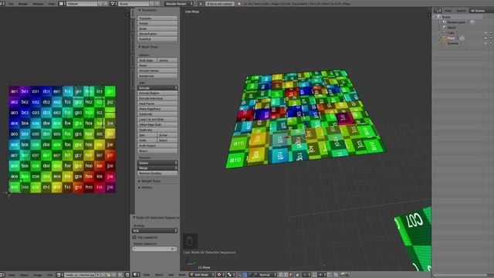Open the Edit Mode selector in 3D header
494x278 pixels.
tap(201, 275)
